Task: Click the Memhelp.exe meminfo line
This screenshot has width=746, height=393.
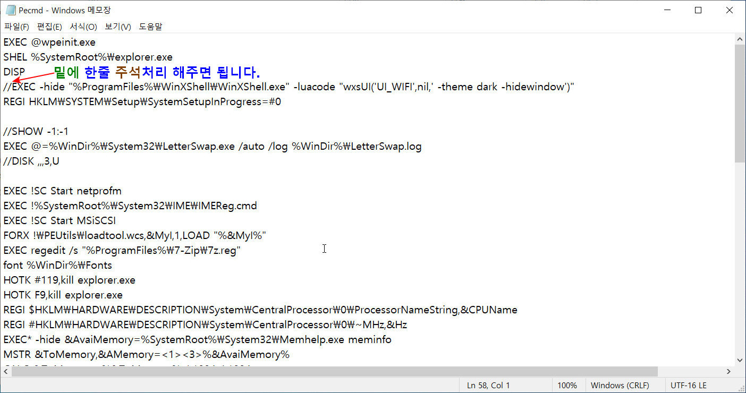Action: click(x=197, y=339)
